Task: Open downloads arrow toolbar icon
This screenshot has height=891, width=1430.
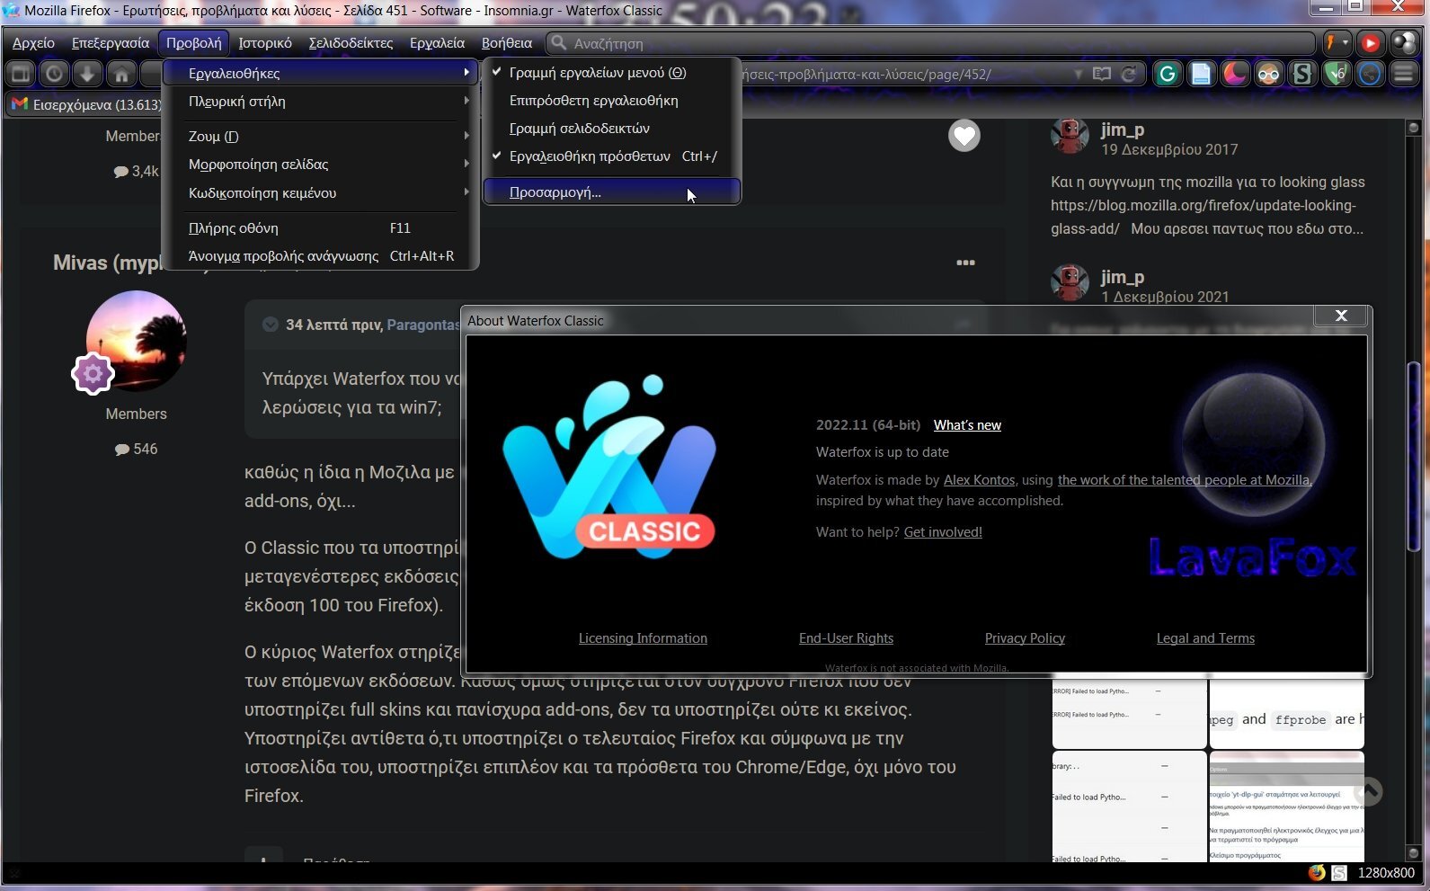Action: click(x=88, y=74)
